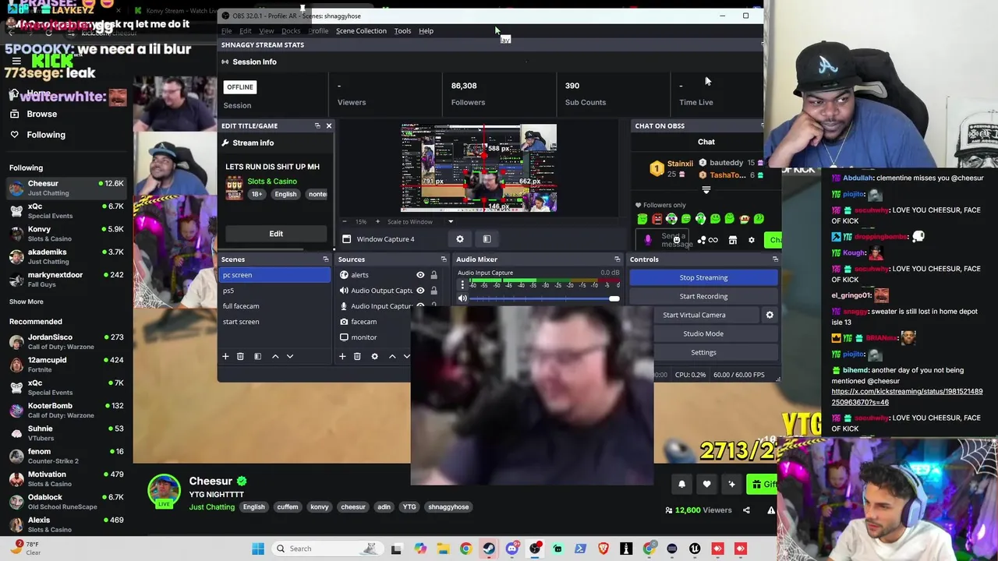Zoom out preview with minus button
Screen dimensions: 998x561
point(345,222)
